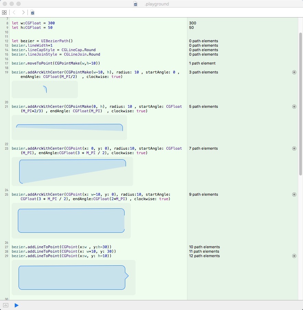303x310 pixels.
Task: Toggle inline result for line 19 arc
Action: pos(294,72)
